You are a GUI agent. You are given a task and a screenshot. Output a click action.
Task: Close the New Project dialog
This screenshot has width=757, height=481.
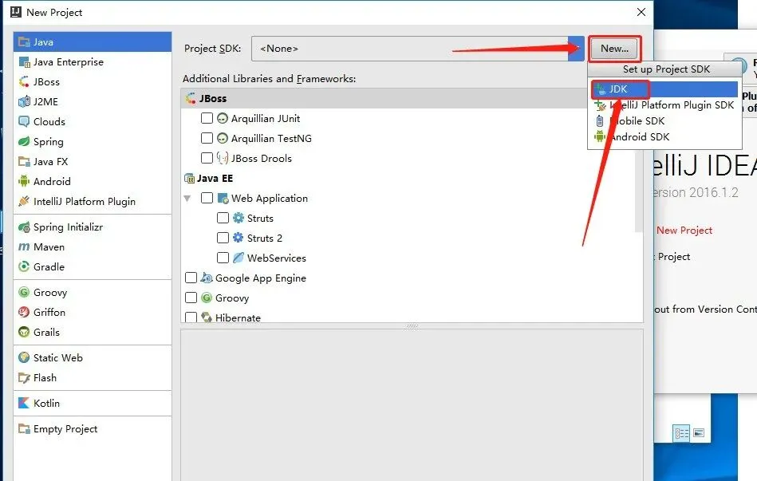click(641, 12)
